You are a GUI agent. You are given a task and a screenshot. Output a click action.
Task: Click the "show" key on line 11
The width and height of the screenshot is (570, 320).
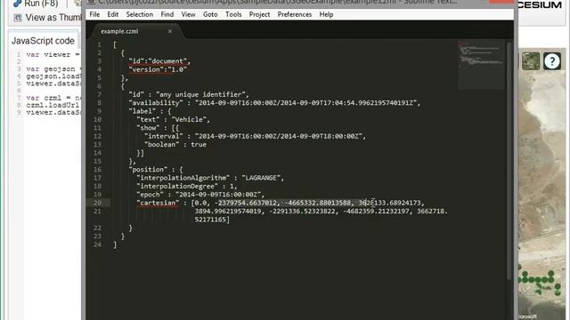(148, 128)
